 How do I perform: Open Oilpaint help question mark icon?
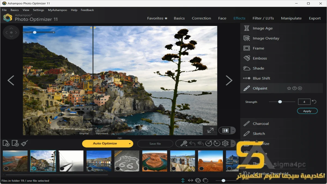point(294,88)
